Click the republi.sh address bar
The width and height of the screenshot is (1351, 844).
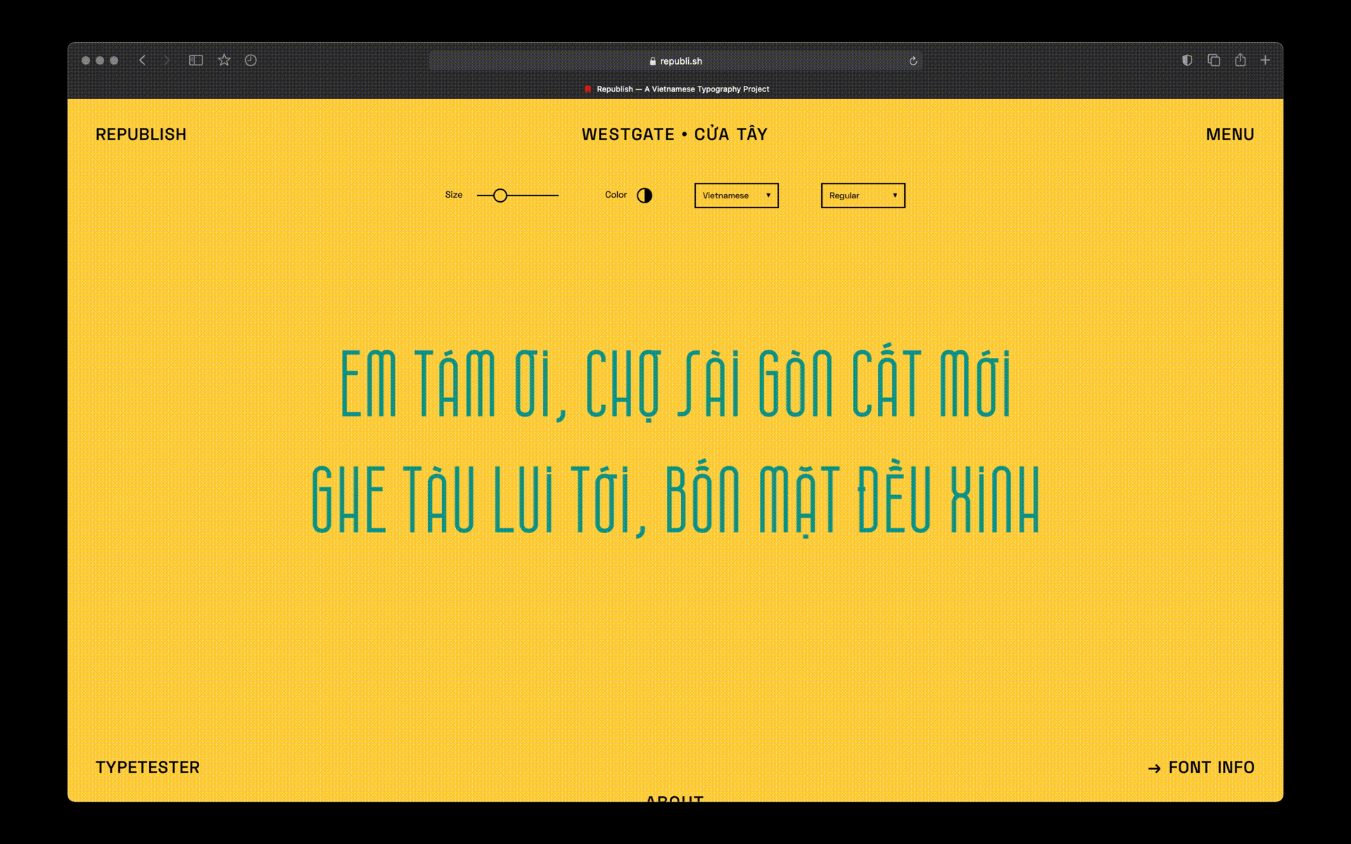click(675, 61)
